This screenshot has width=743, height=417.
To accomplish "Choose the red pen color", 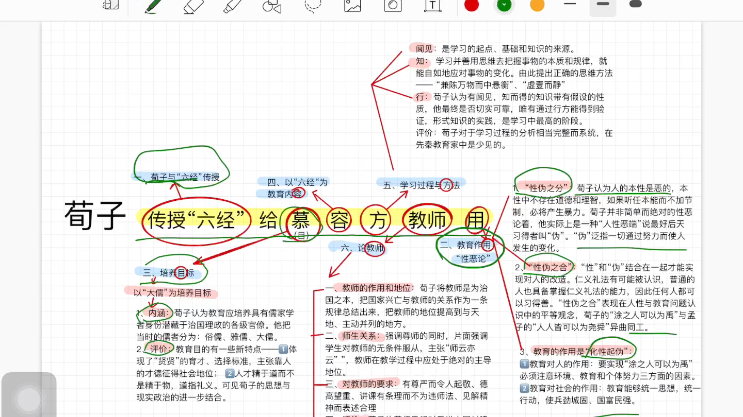I will point(472,5).
